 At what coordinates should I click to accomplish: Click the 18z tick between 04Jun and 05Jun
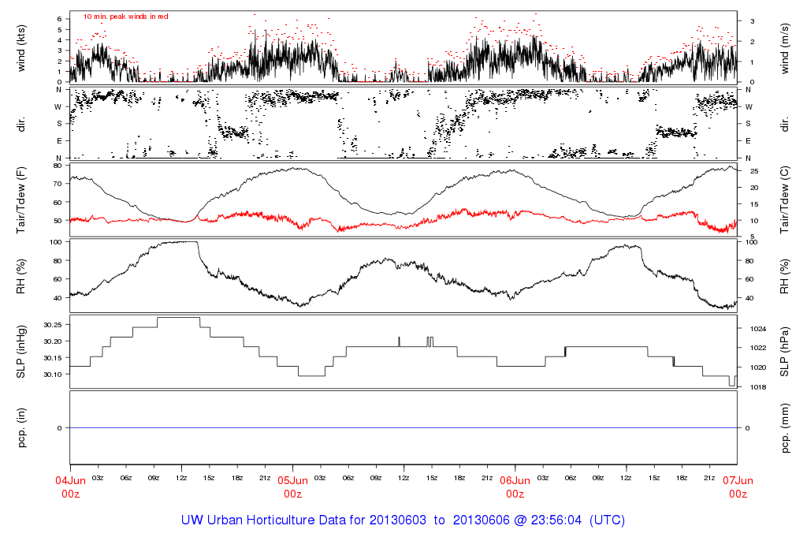point(237,478)
